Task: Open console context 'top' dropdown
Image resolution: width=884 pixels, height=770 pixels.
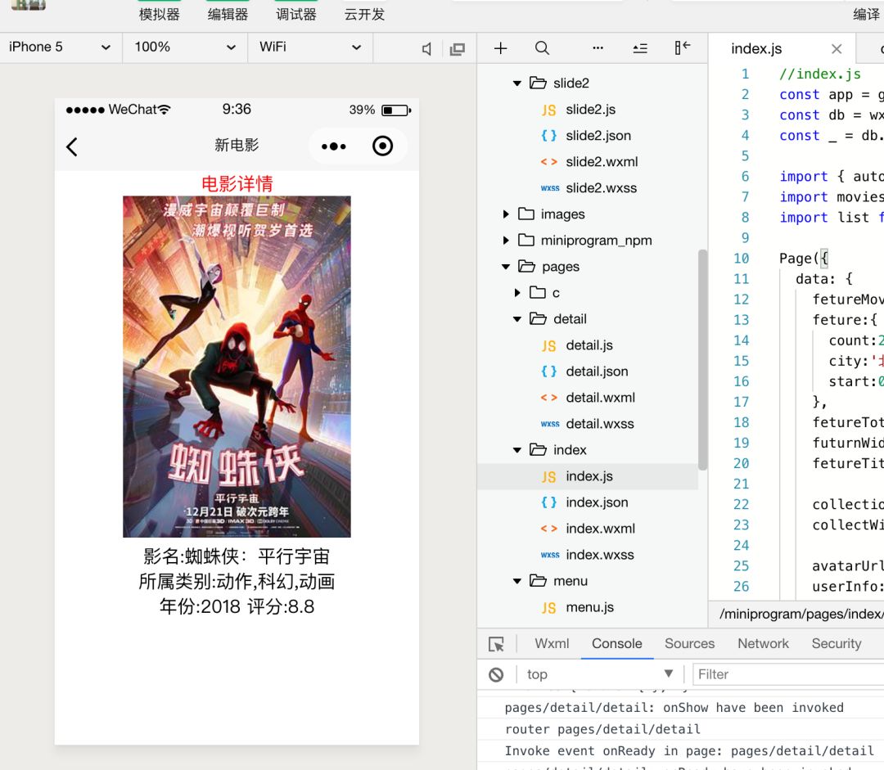Action: click(600, 674)
